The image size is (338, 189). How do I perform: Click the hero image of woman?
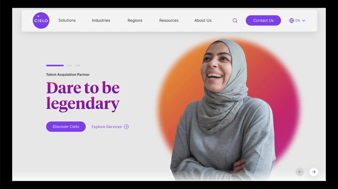[224, 110]
